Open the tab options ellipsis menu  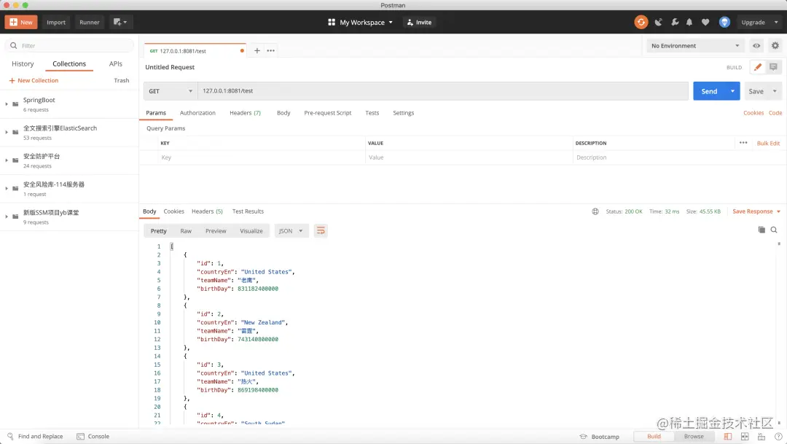270,51
